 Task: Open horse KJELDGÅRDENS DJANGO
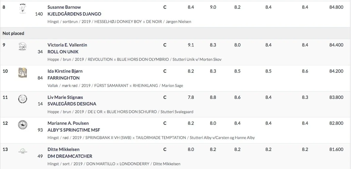(x=74, y=14)
